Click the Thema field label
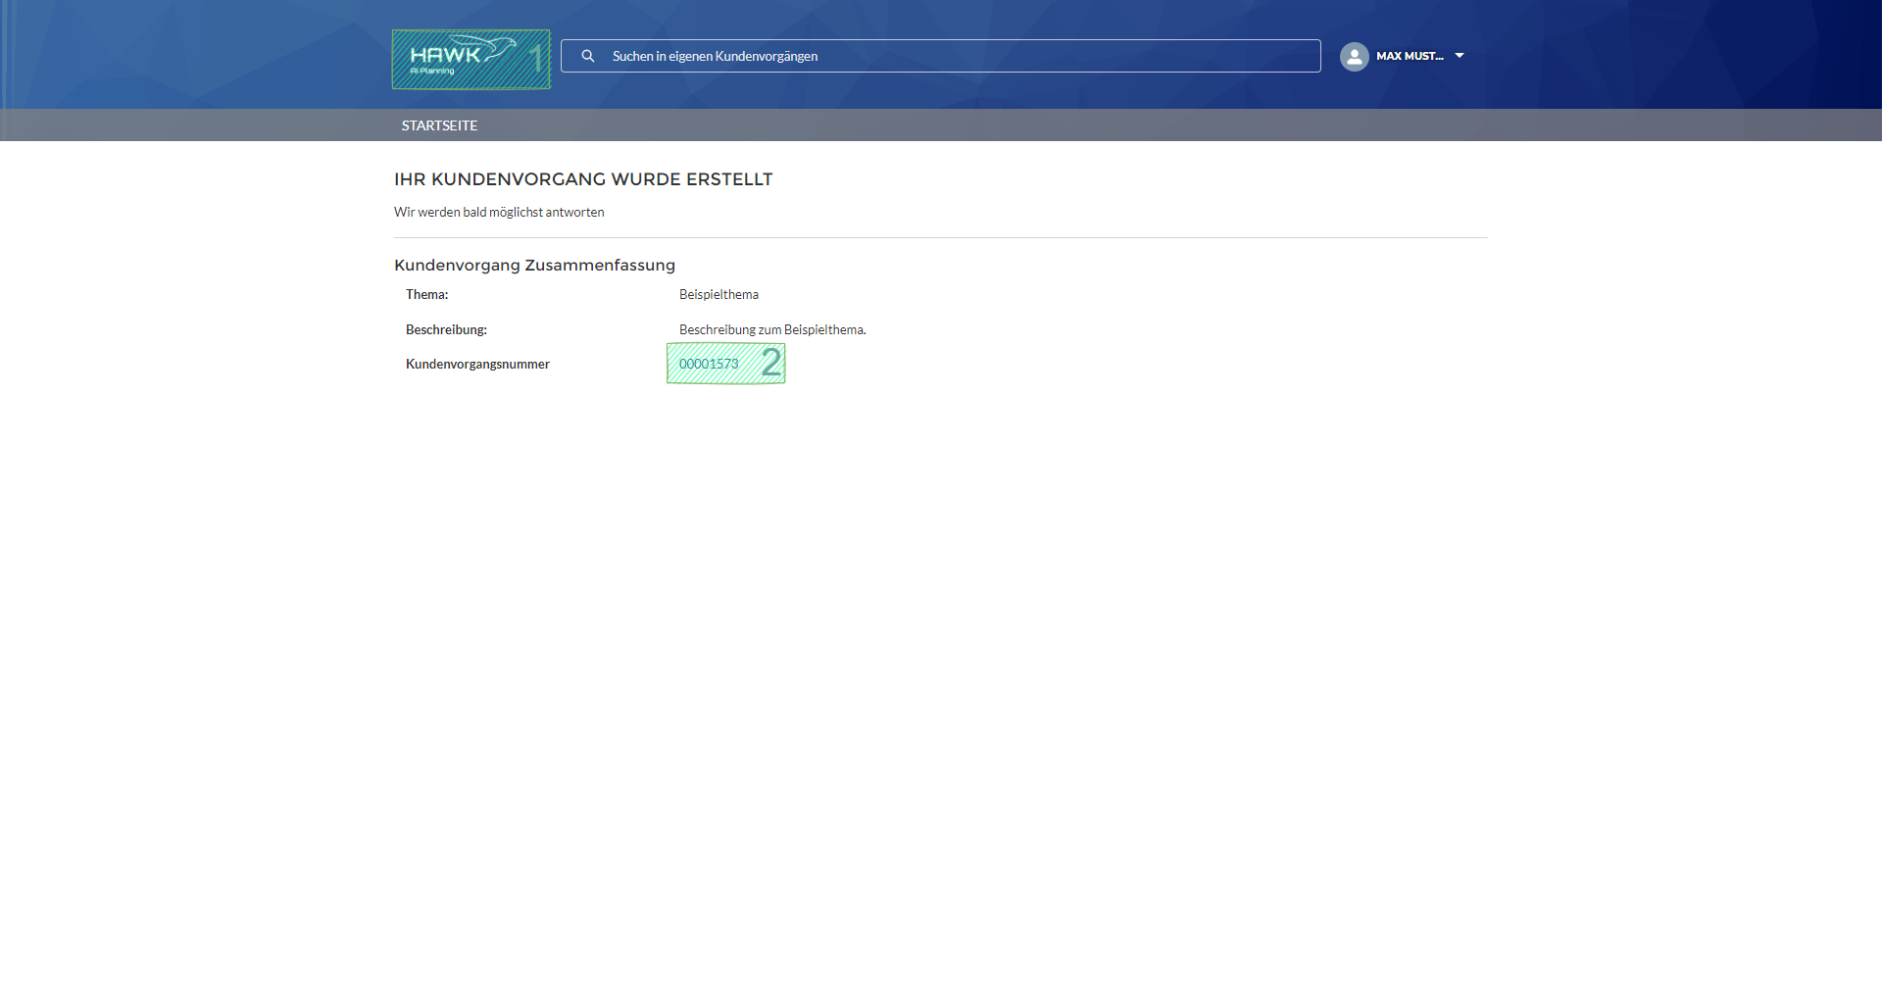 (426, 294)
